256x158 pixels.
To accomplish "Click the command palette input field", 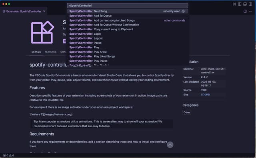I will pyautogui.click(x=128, y=6).
